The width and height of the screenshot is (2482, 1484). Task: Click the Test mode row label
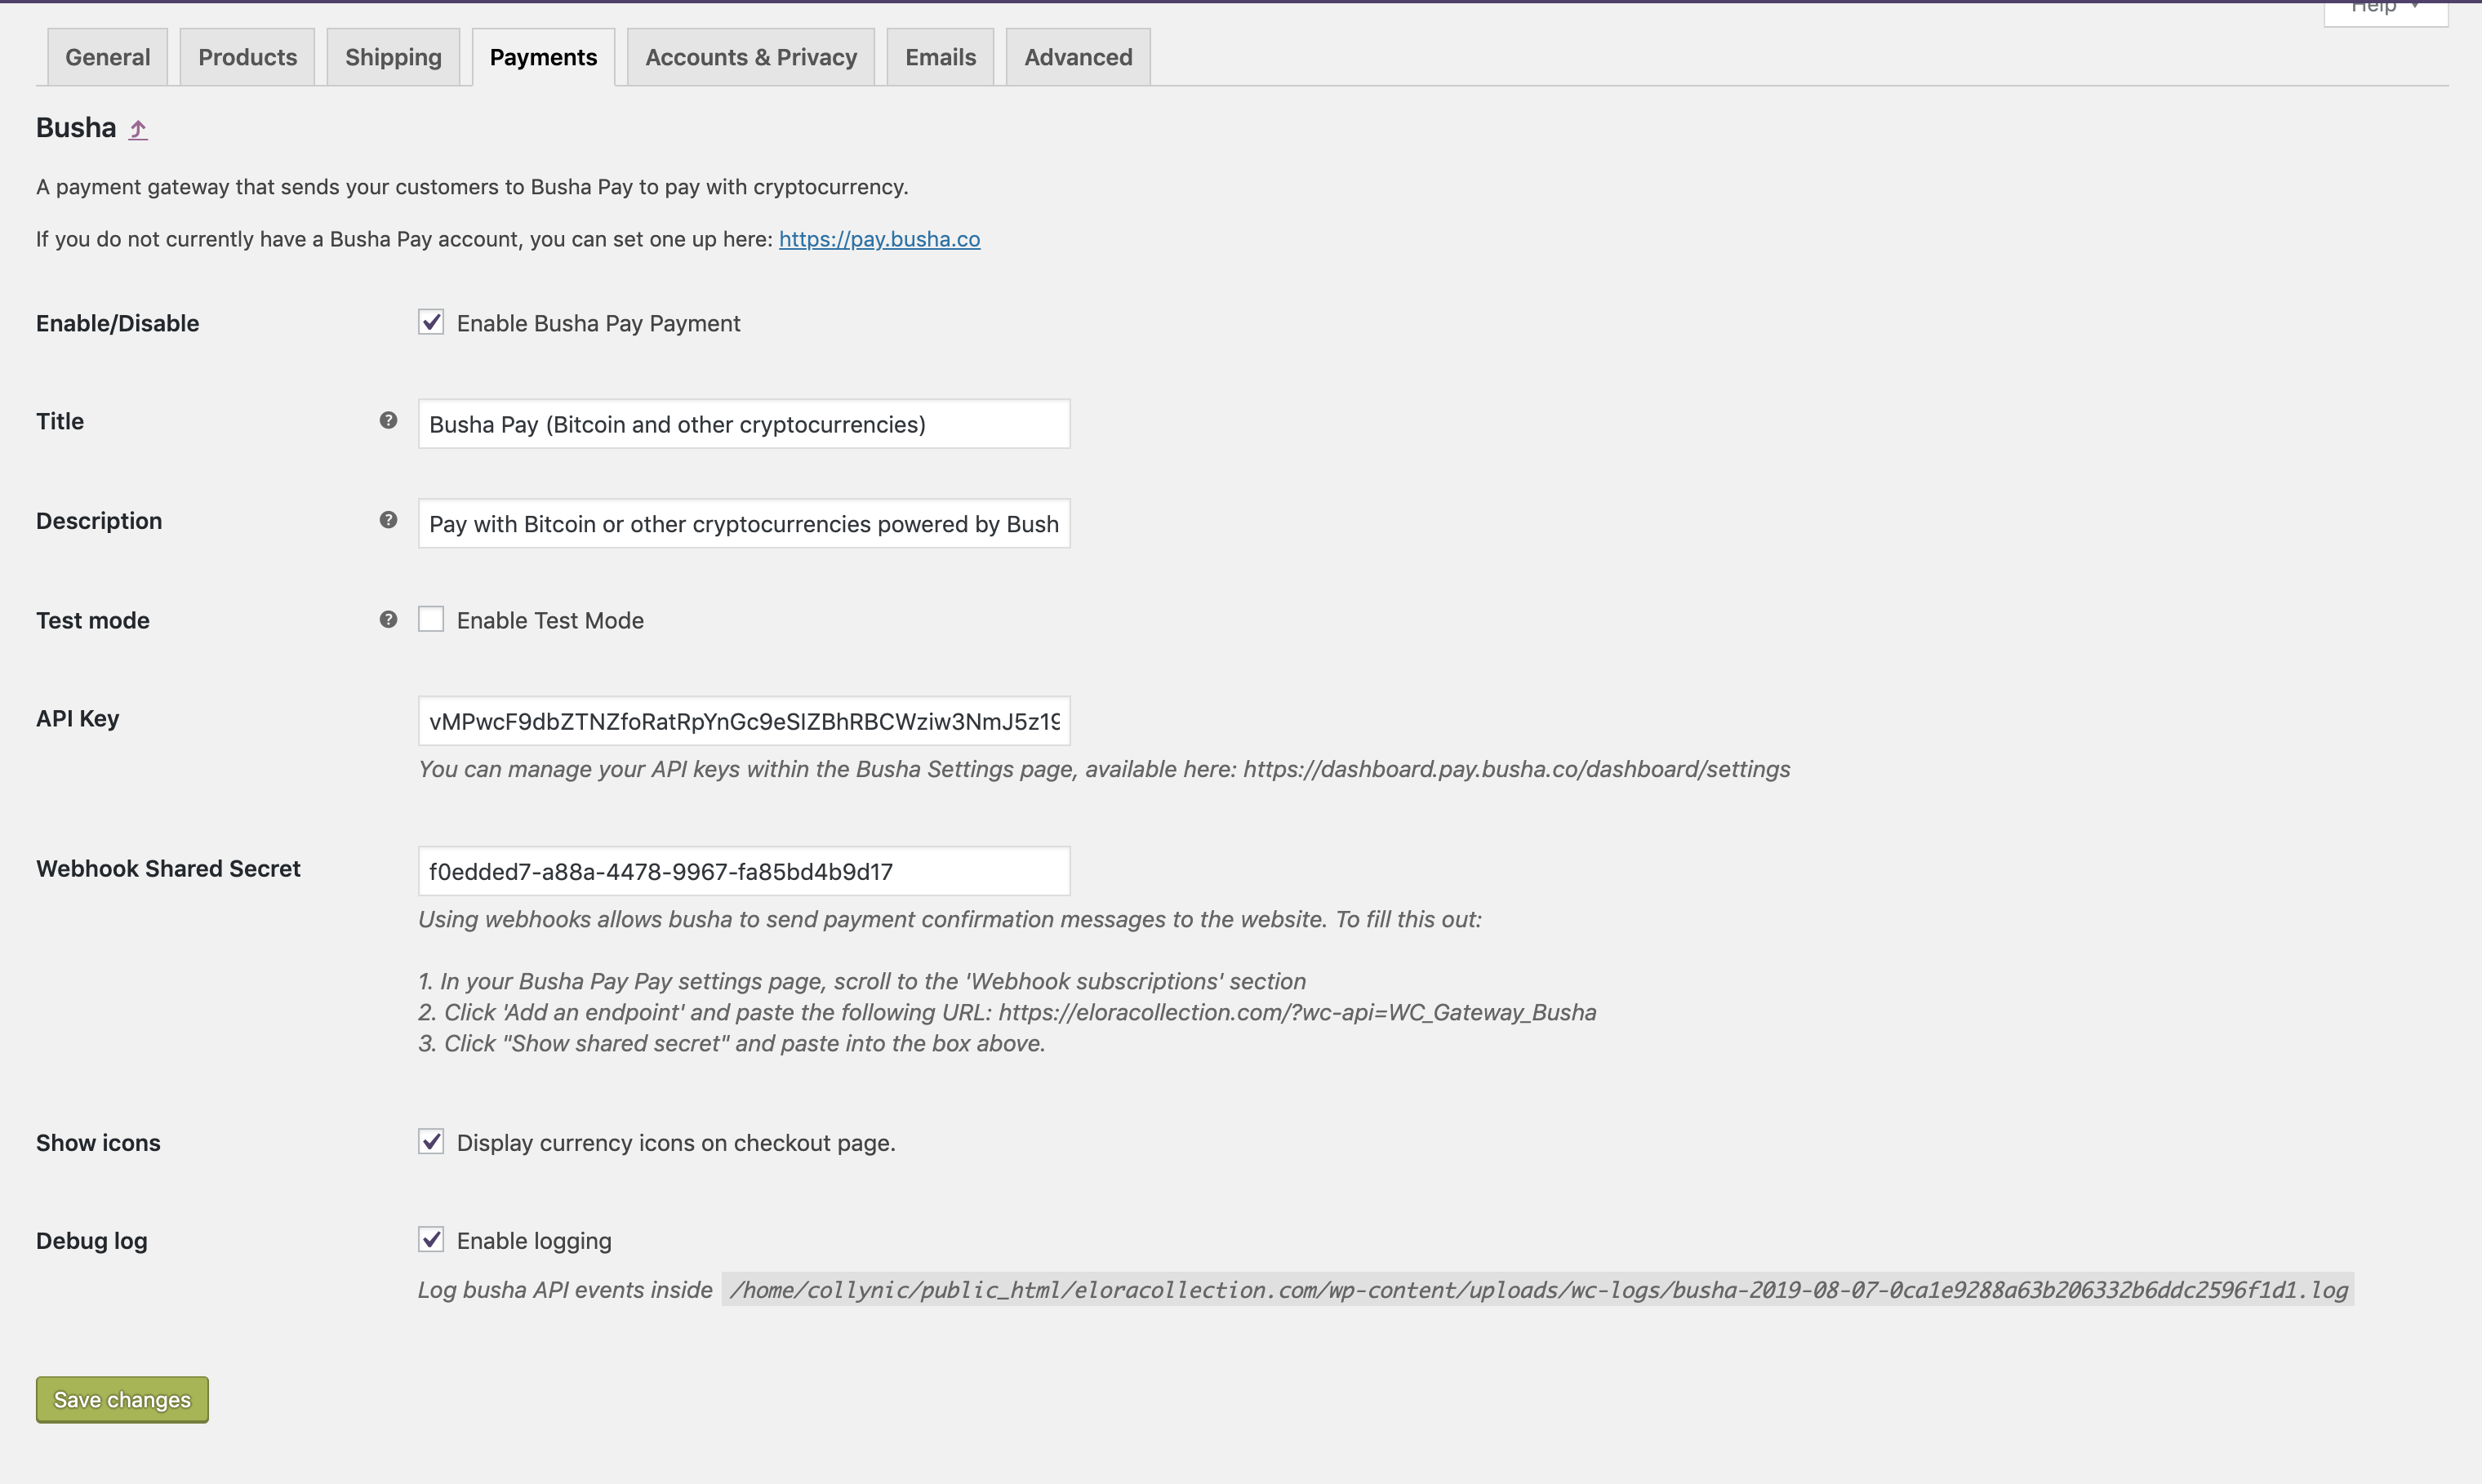coord(92,620)
